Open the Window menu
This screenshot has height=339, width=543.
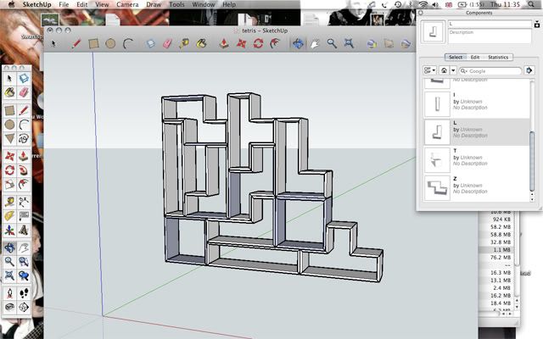[x=204, y=4]
